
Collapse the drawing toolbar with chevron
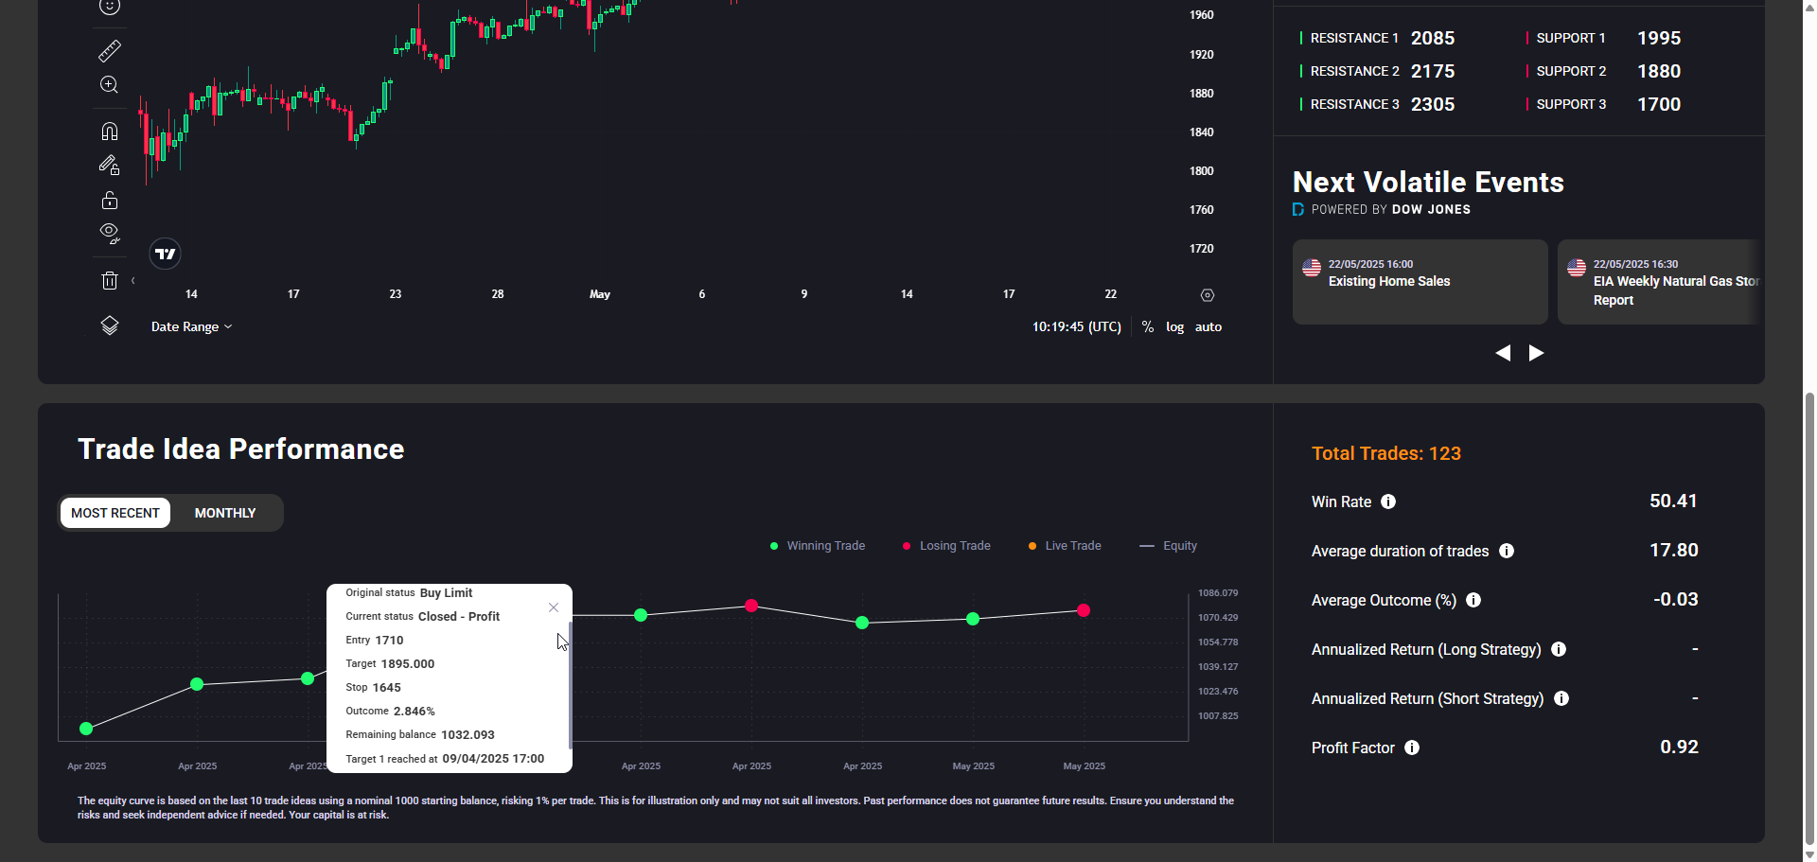[133, 280]
